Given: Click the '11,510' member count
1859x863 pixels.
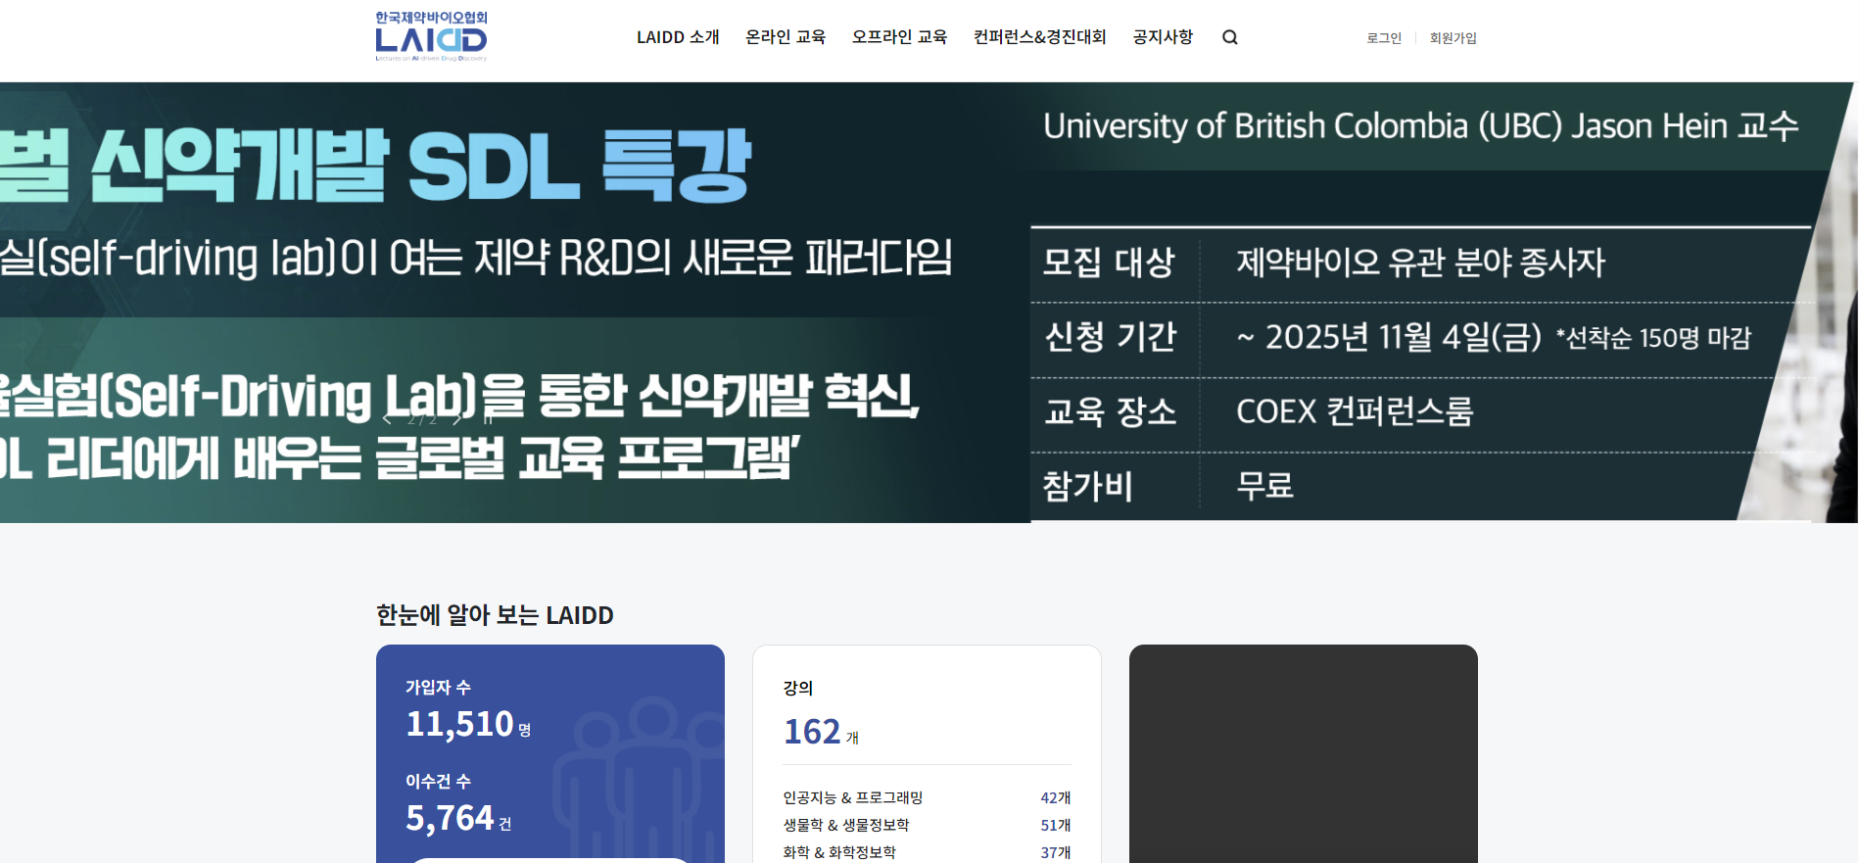Looking at the screenshot, I should (x=460, y=724).
